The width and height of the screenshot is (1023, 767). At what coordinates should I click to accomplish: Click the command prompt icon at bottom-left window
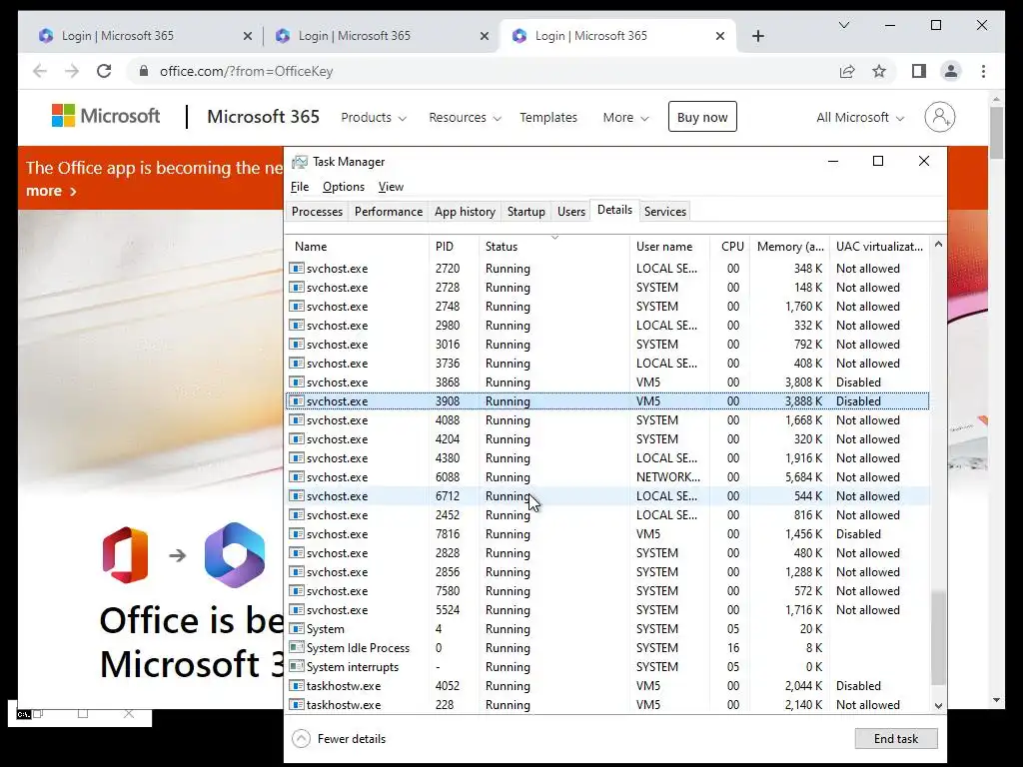point(24,714)
